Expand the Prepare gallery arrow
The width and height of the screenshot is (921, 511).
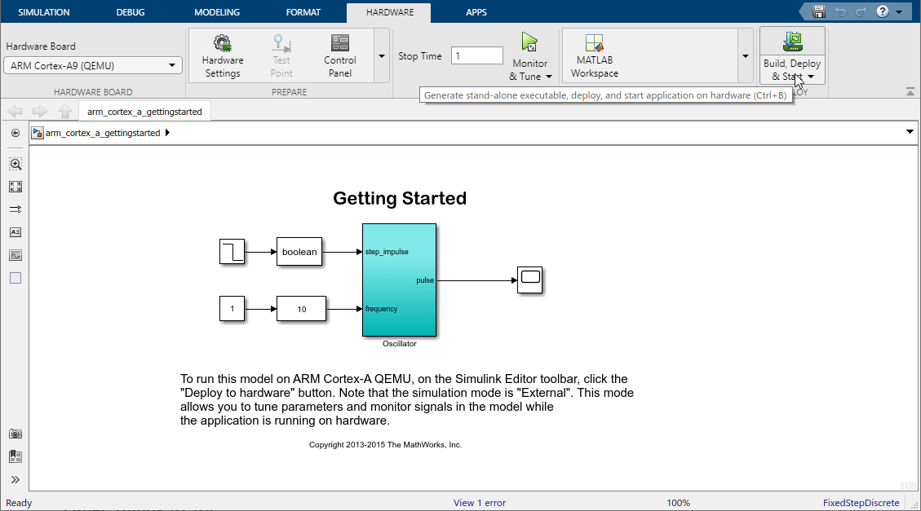point(381,56)
